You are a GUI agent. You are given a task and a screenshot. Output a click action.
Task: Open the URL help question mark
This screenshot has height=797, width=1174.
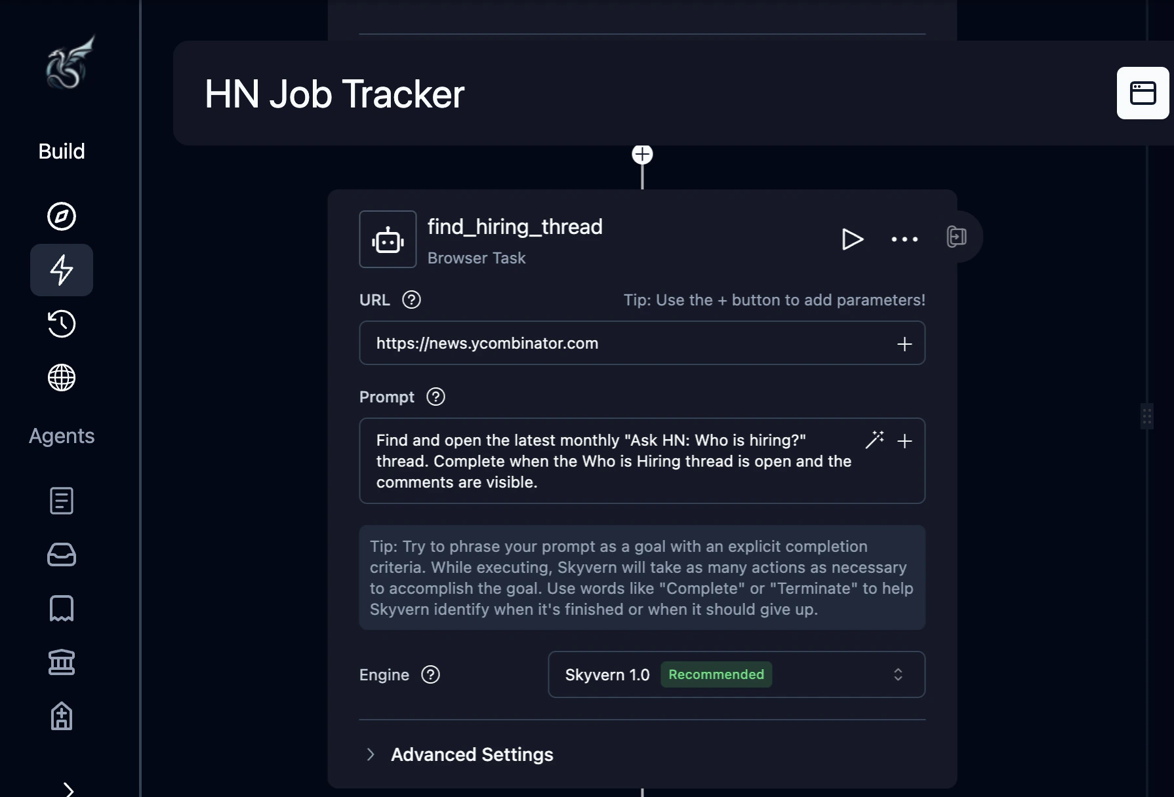click(x=411, y=300)
